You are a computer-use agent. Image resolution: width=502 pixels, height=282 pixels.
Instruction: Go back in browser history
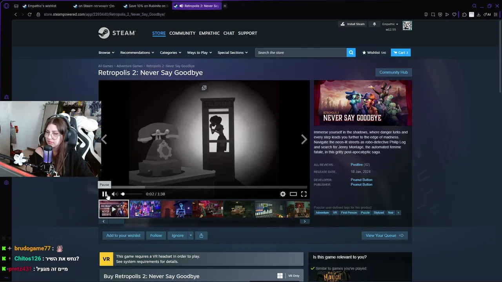click(16, 14)
